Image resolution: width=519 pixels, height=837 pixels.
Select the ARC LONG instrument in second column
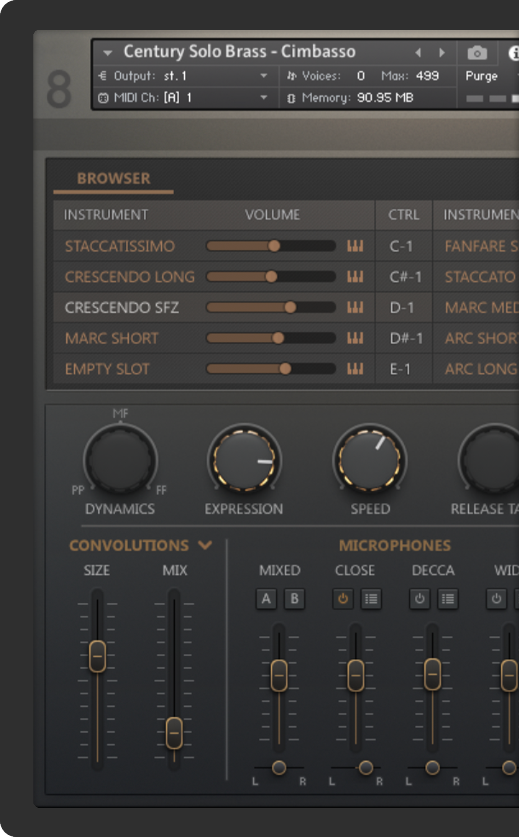482,369
